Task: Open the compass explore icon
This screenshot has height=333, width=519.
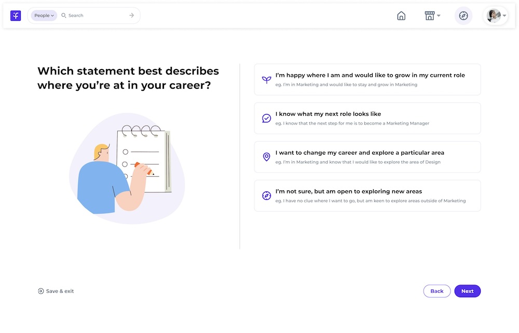Action: click(463, 16)
